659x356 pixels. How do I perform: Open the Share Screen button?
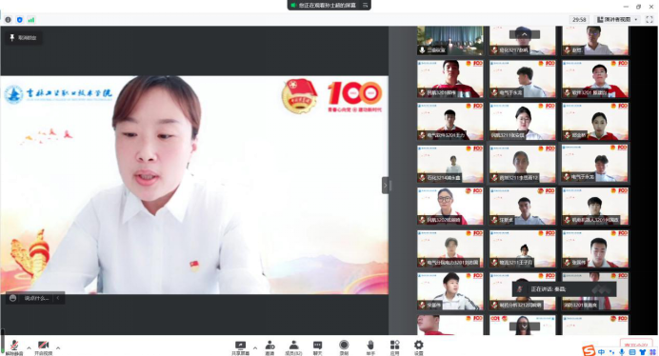[x=240, y=347]
